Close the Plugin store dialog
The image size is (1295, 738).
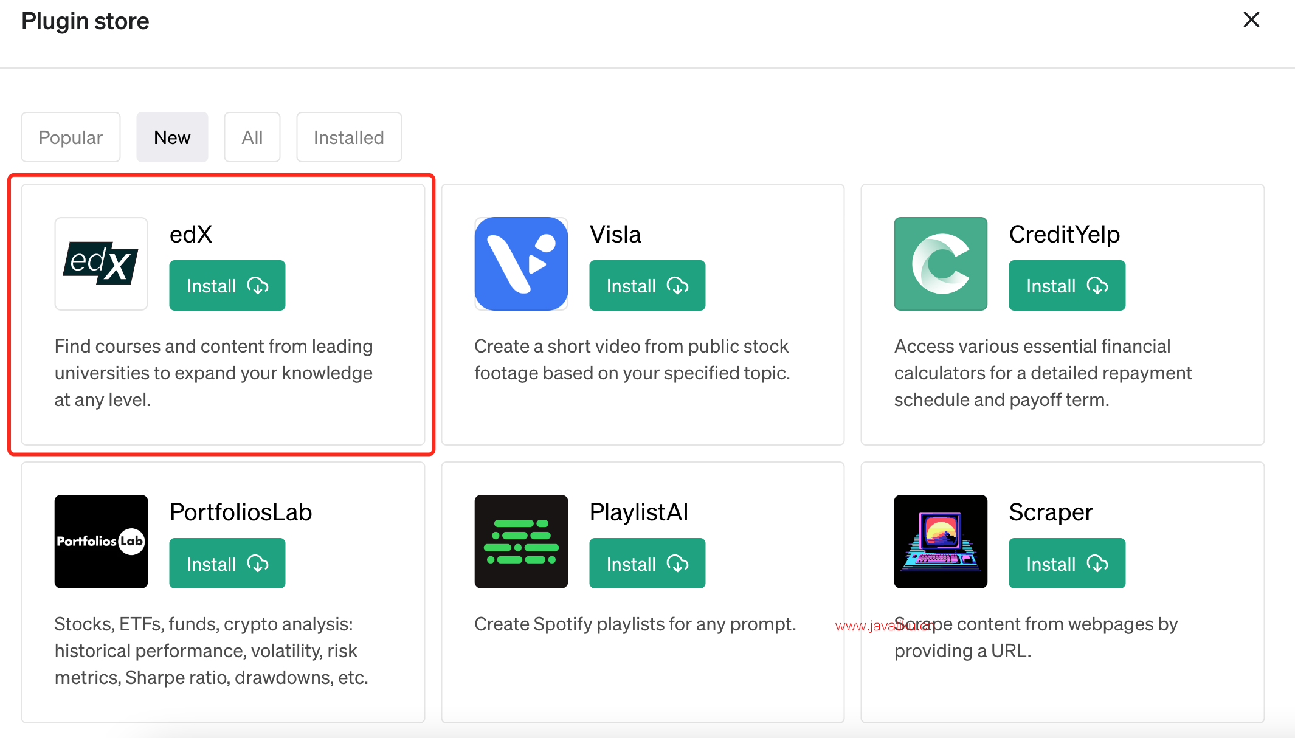click(1251, 20)
